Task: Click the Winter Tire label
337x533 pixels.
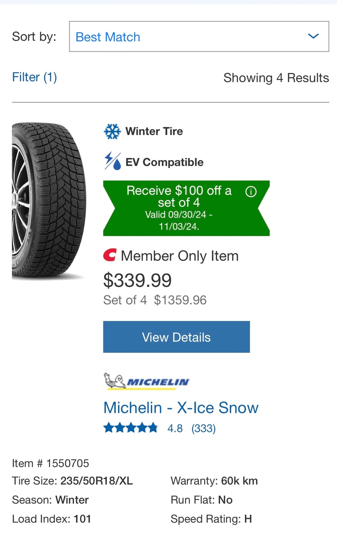Action: tap(154, 131)
